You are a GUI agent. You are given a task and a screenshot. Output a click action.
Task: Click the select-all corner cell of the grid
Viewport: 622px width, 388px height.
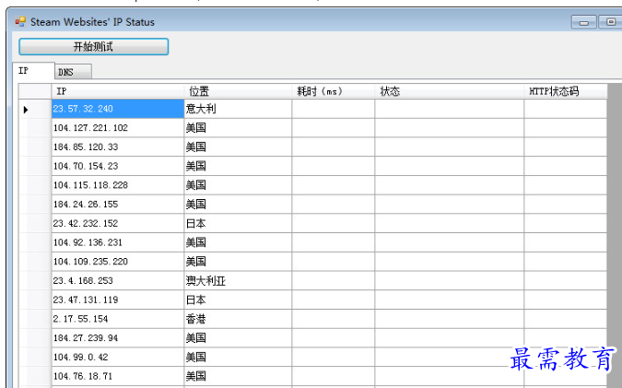(35, 91)
